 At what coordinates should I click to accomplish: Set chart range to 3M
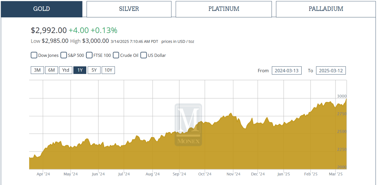point(37,70)
